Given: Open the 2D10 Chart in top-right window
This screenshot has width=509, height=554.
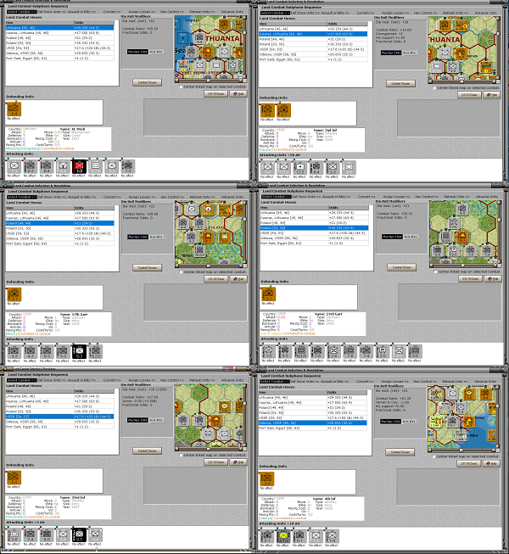Looking at the screenshot, I should (x=469, y=94).
